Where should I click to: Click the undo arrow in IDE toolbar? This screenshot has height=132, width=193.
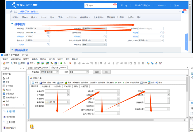61,63
